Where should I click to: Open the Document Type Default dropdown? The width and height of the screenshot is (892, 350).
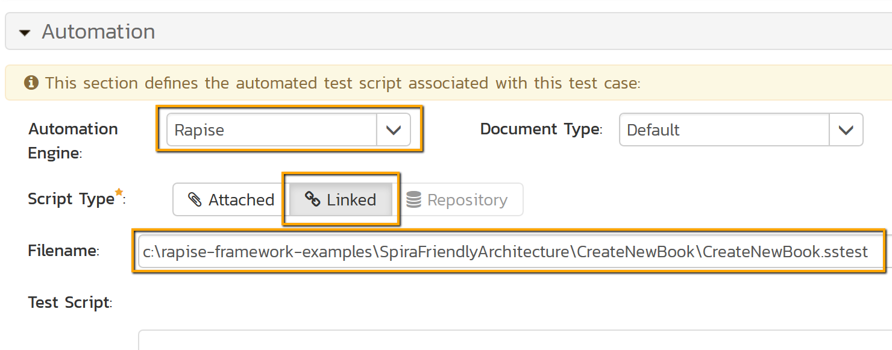pos(724,130)
